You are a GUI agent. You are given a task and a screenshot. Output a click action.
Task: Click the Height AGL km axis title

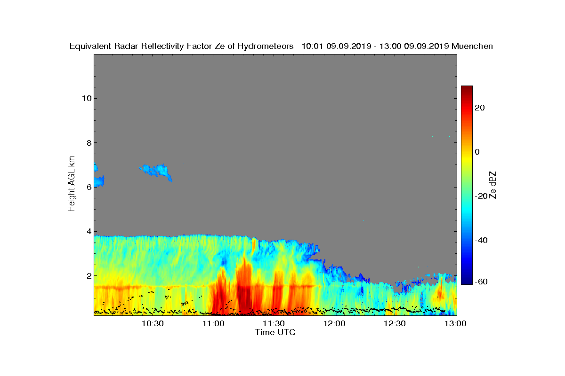(x=72, y=184)
